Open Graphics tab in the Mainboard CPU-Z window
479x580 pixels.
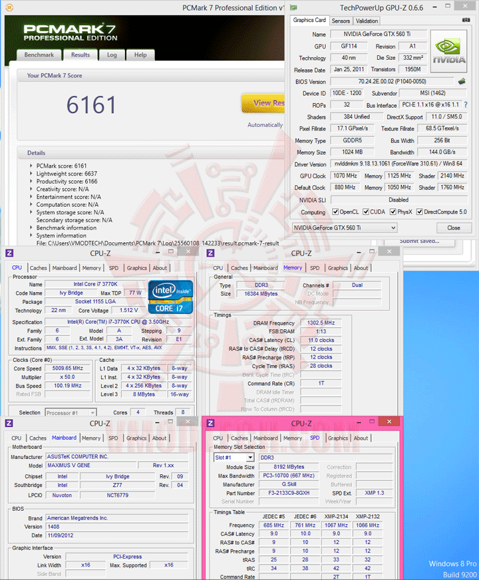136,438
